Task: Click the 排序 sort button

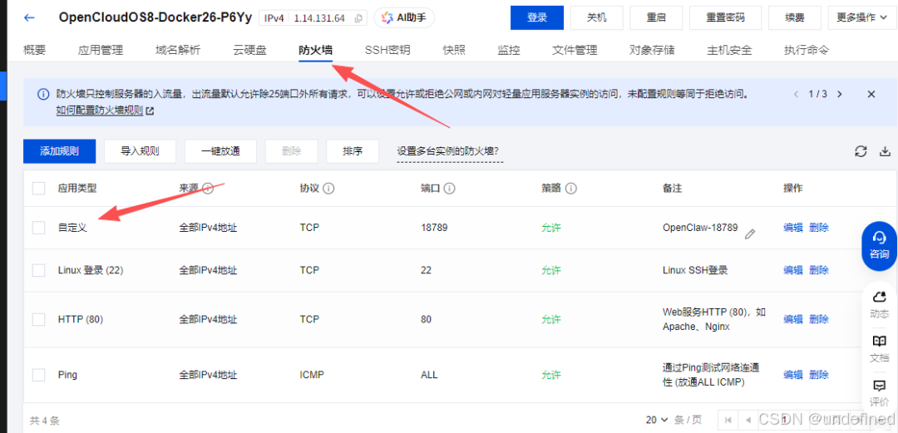Action: point(353,151)
